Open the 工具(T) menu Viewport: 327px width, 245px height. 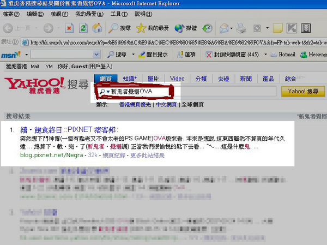[x=119, y=14]
